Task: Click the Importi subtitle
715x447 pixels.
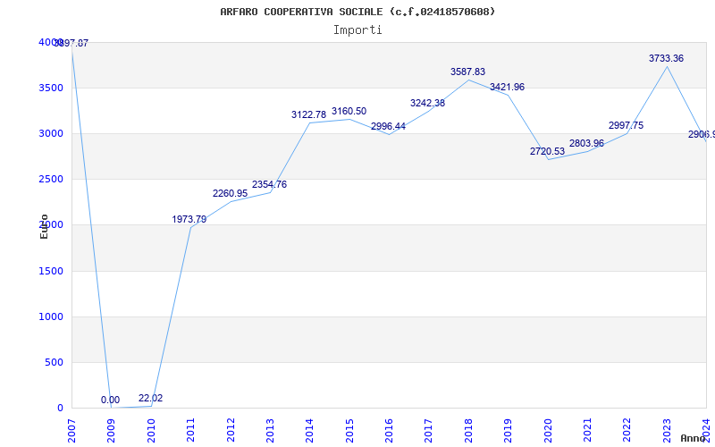Action: click(x=357, y=30)
